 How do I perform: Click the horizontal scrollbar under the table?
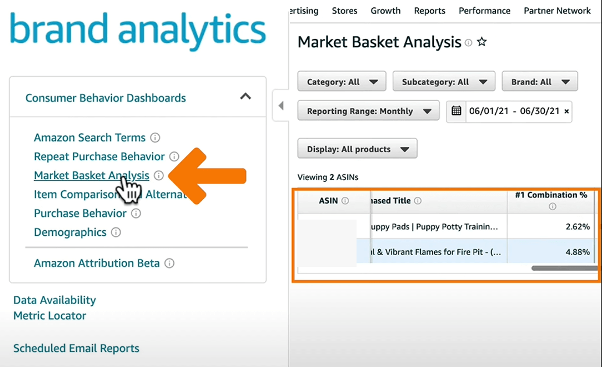pos(564,268)
